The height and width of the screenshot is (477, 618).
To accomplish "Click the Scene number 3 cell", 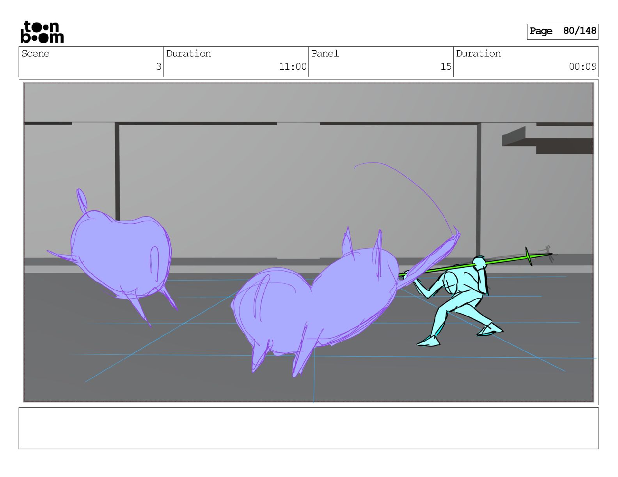I will point(91,62).
